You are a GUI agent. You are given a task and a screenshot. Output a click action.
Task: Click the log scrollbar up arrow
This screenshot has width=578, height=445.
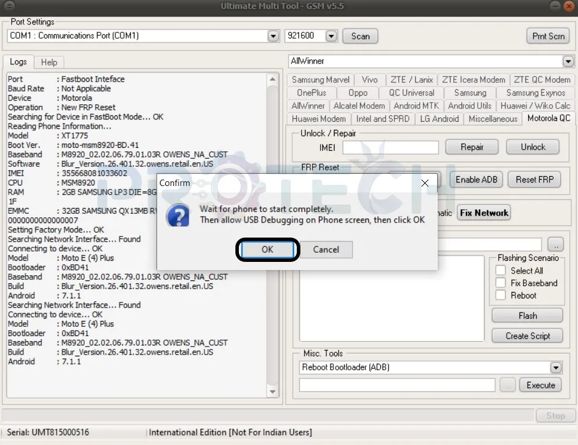pyautogui.click(x=272, y=79)
